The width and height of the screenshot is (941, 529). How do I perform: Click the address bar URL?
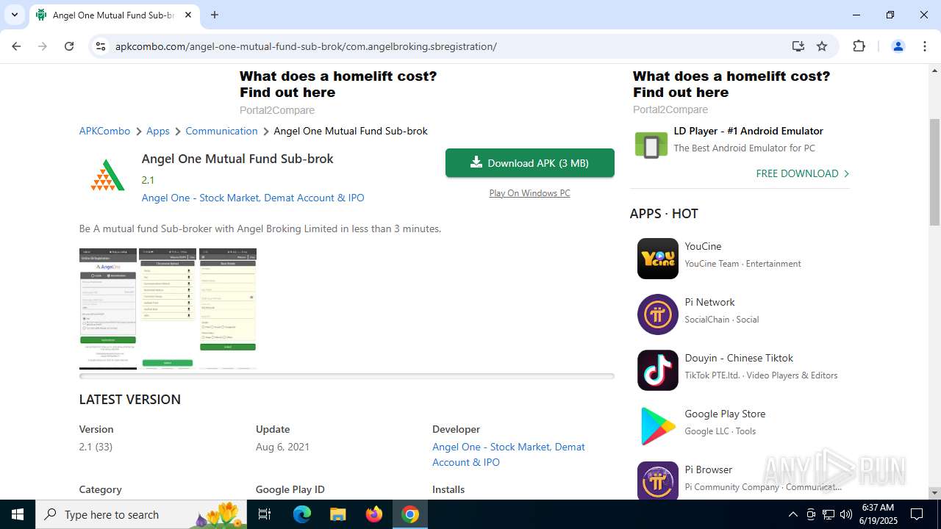coord(306,46)
